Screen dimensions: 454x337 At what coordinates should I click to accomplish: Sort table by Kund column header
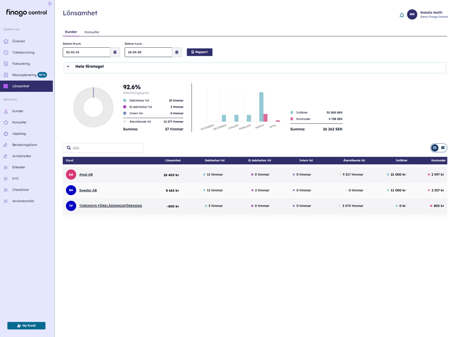(x=70, y=161)
